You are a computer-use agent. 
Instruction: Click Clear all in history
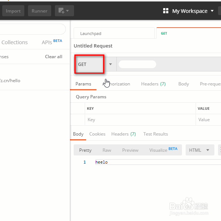pos(53,57)
